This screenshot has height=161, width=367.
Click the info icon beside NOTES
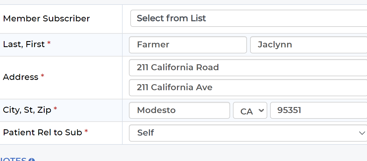(x=32, y=159)
